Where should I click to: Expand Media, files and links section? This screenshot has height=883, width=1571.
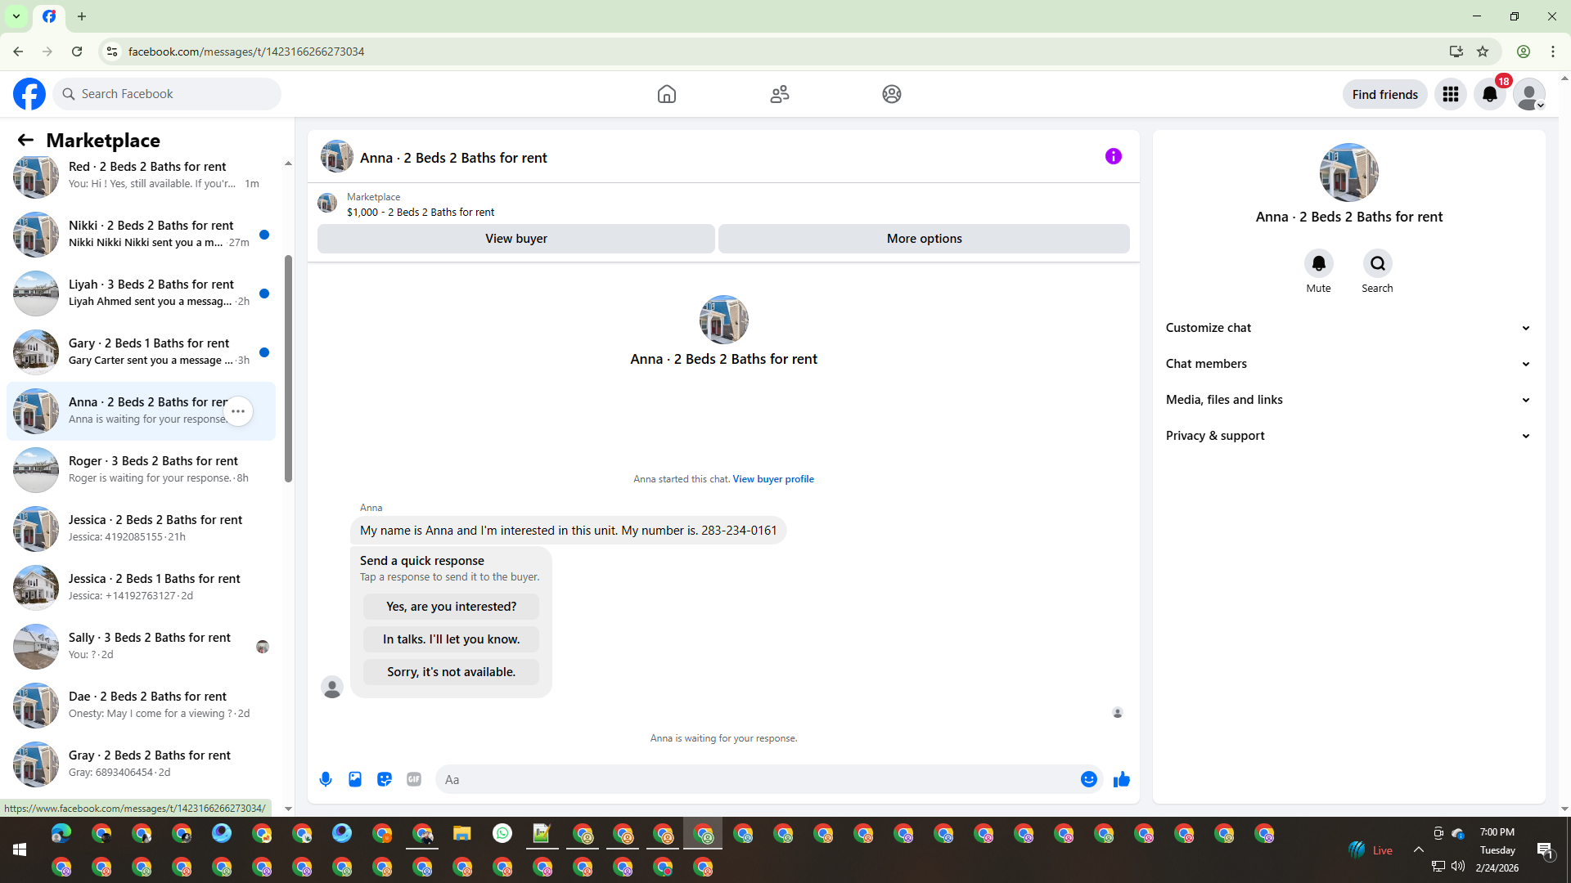pyautogui.click(x=1348, y=400)
